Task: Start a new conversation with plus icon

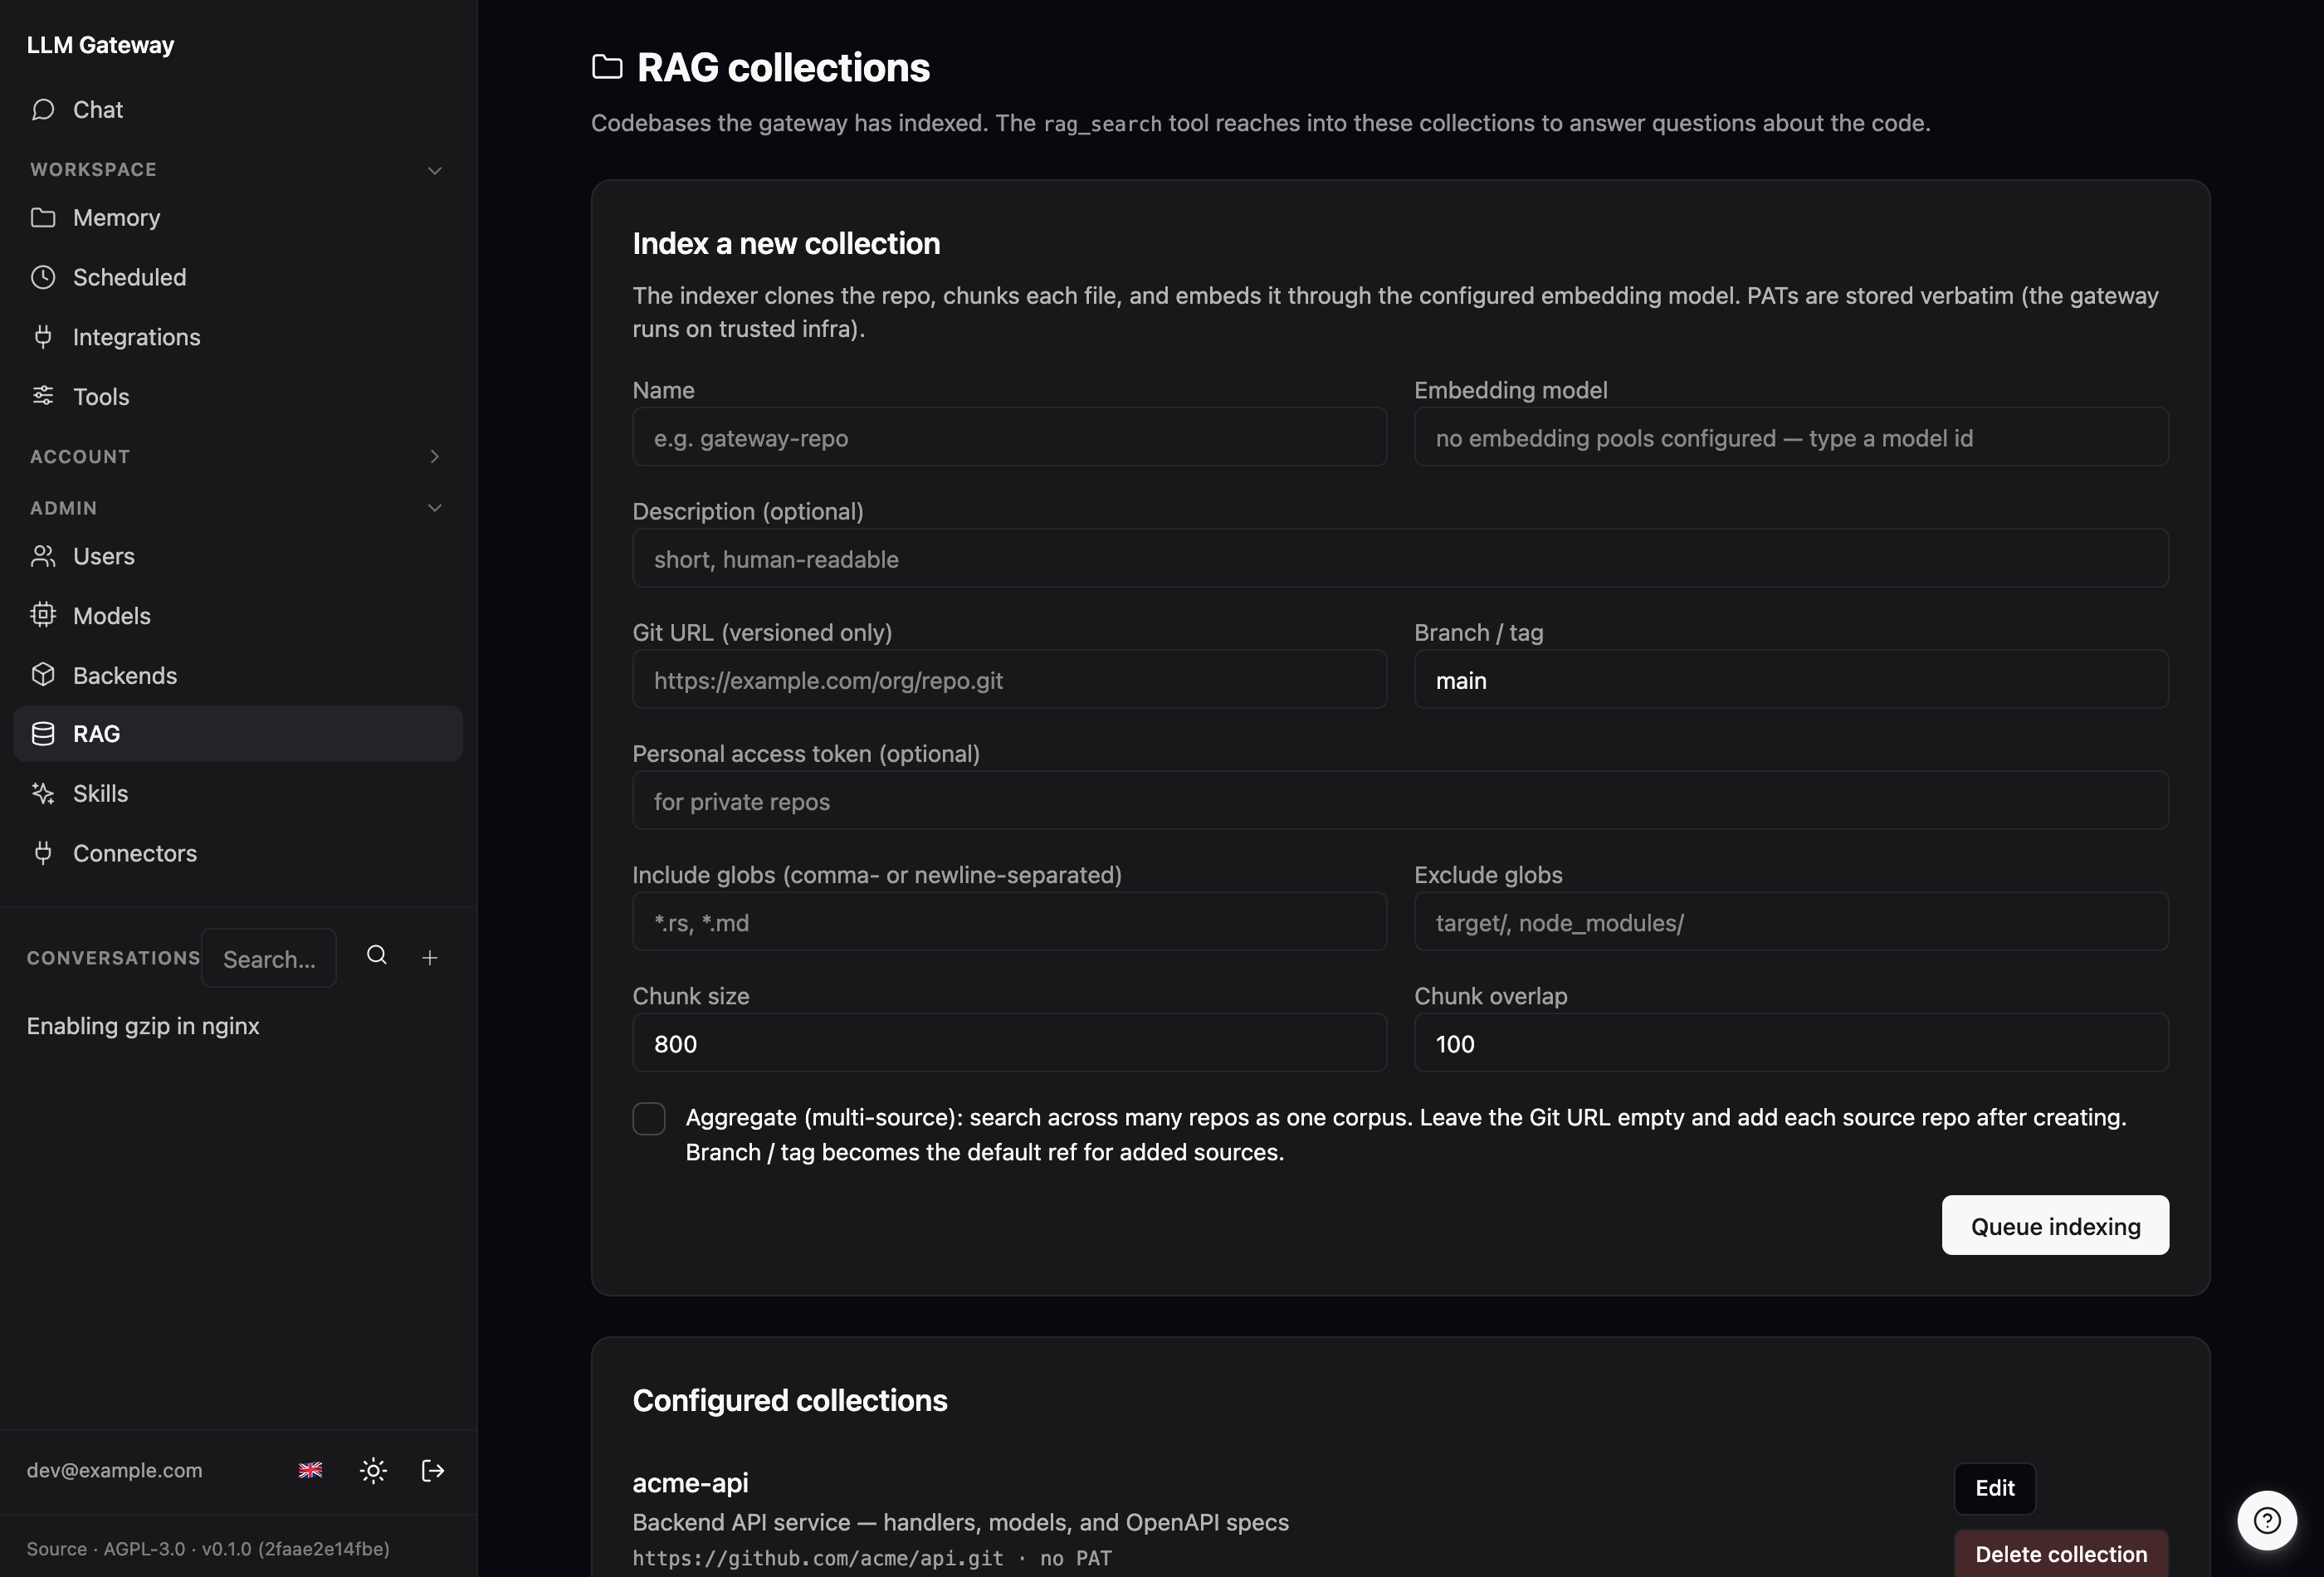Action: point(430,958)
